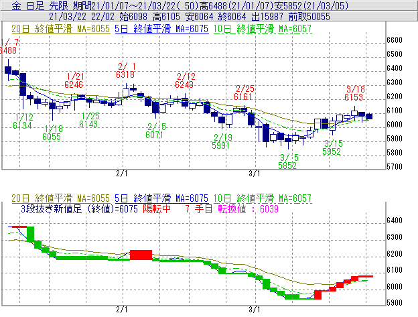Viewport: 418px width, 317px height.
Task: Click the 7 手目 count text
Action: (198, 208)
